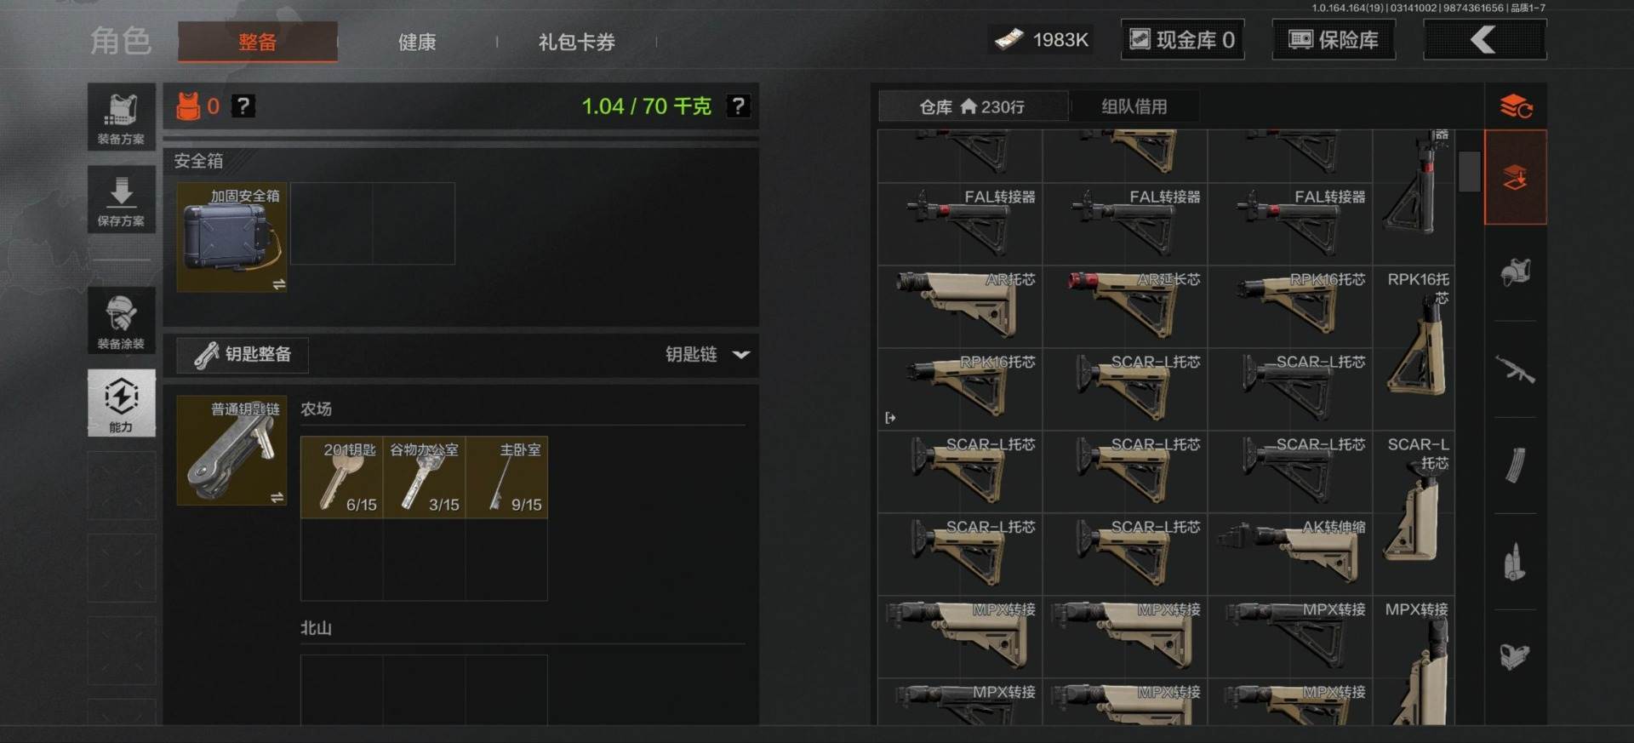Expand the 钥匙链 dropdown arrow
Viewport: 1634px width, 743px height.
pos(741,354)
